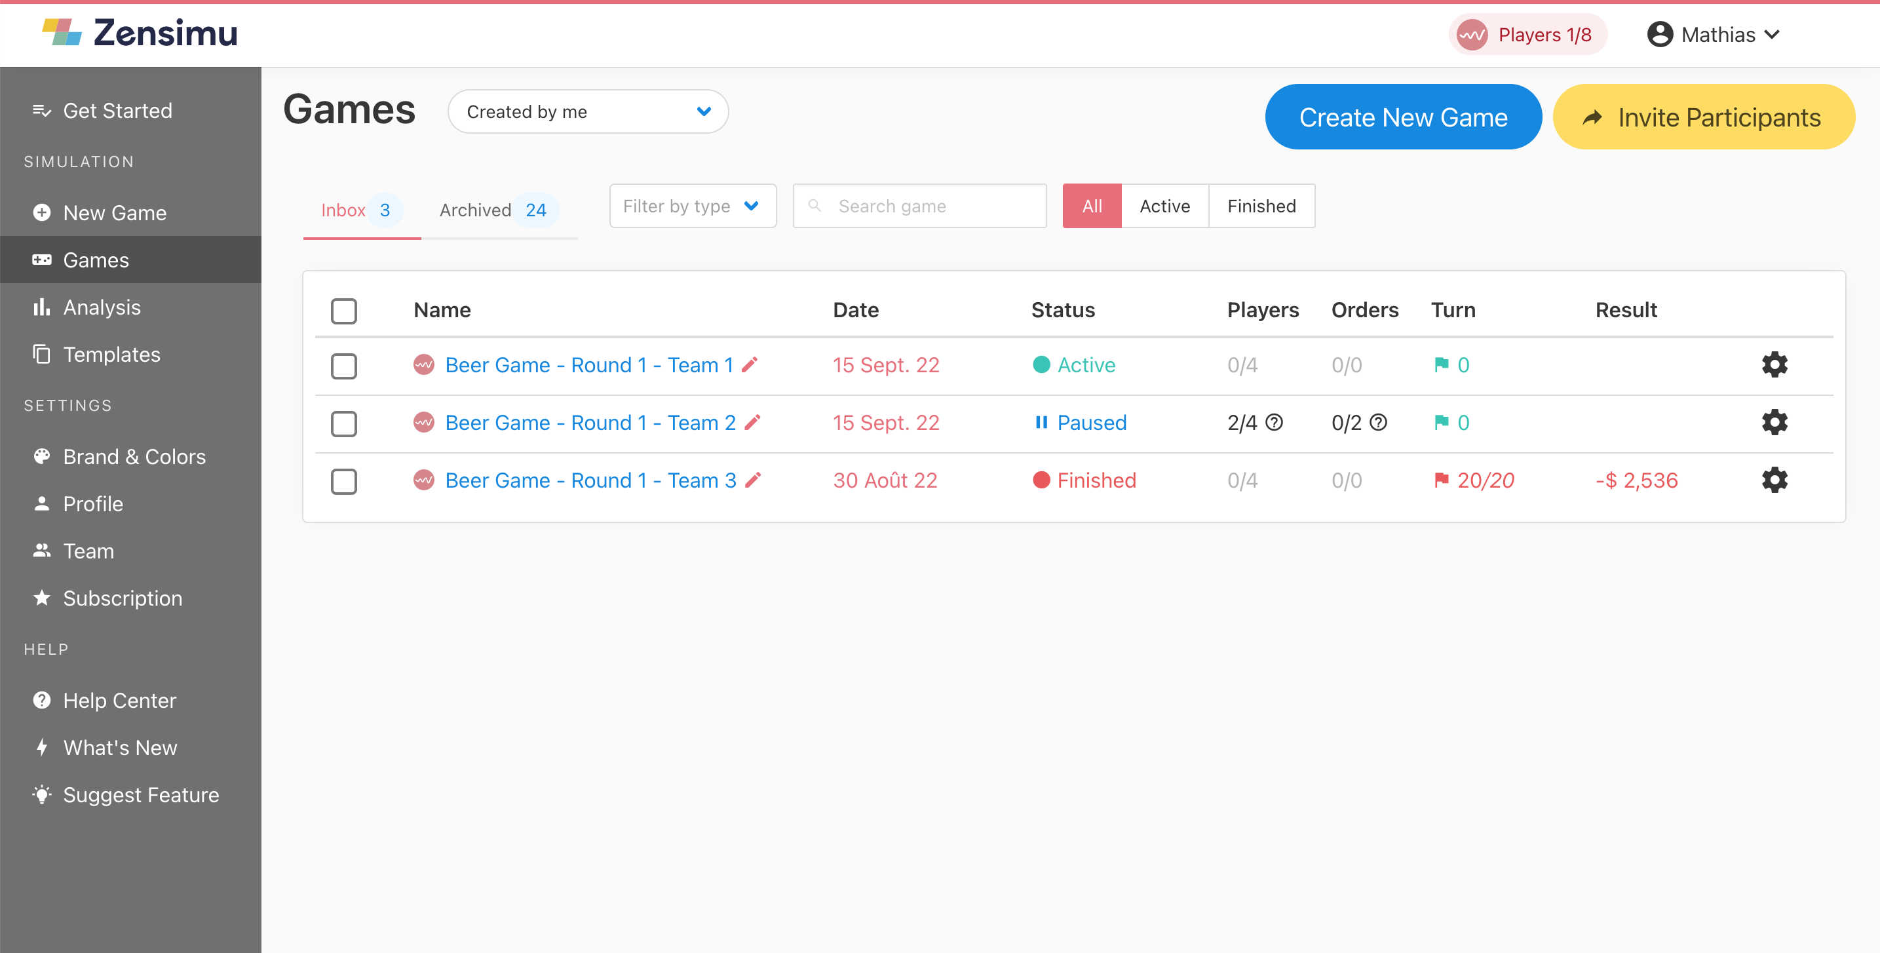1880x953 pixels.
Task: Click the Players 1/8 indicator
Action: 1527,33
